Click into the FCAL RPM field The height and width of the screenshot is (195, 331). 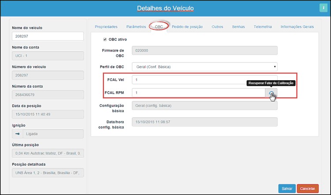coord(198,93)
